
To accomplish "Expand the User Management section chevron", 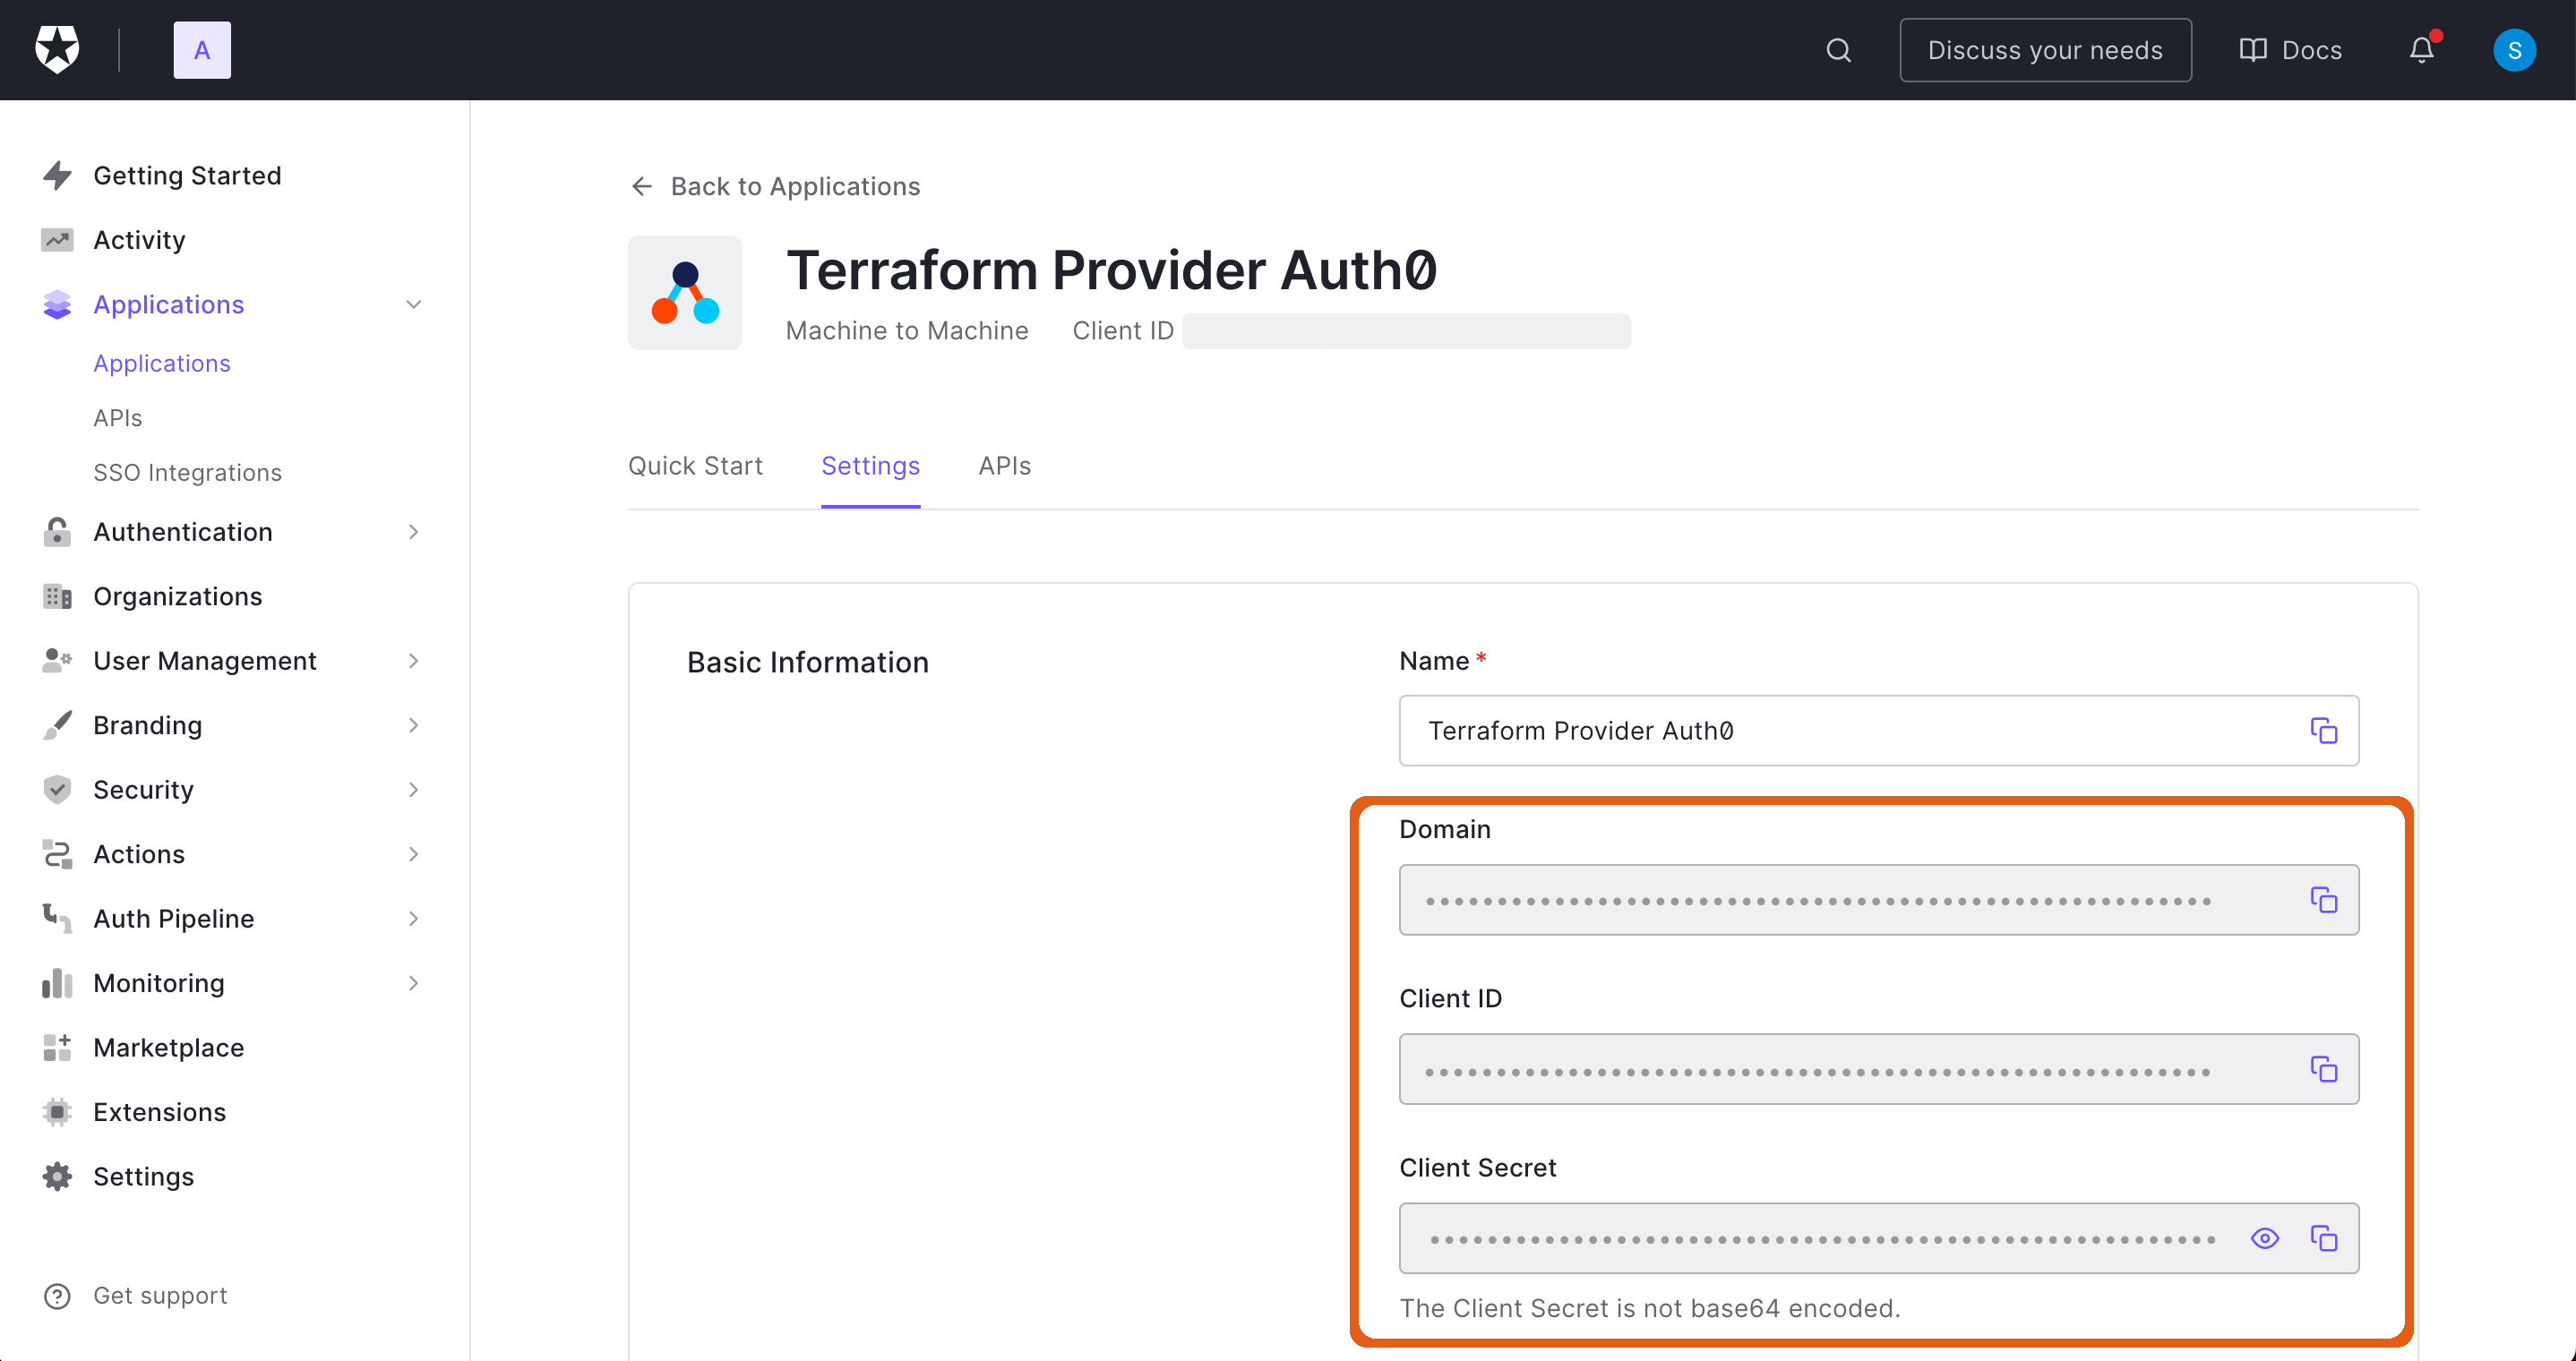I will [x=413, y=661].
